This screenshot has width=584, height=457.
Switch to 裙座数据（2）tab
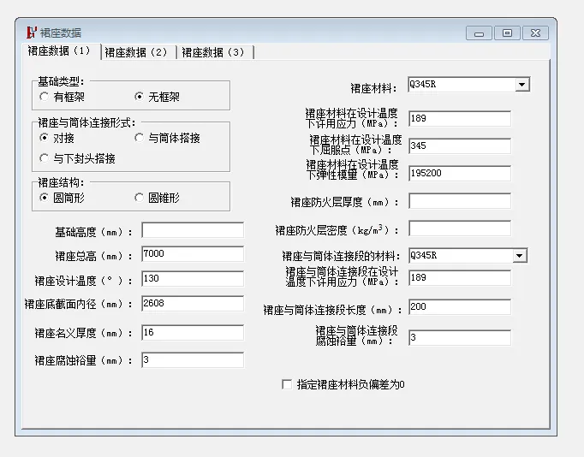(x=138, y=52)
